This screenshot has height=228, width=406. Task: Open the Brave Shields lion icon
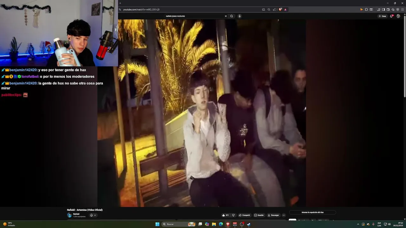(x=280, y=9)
